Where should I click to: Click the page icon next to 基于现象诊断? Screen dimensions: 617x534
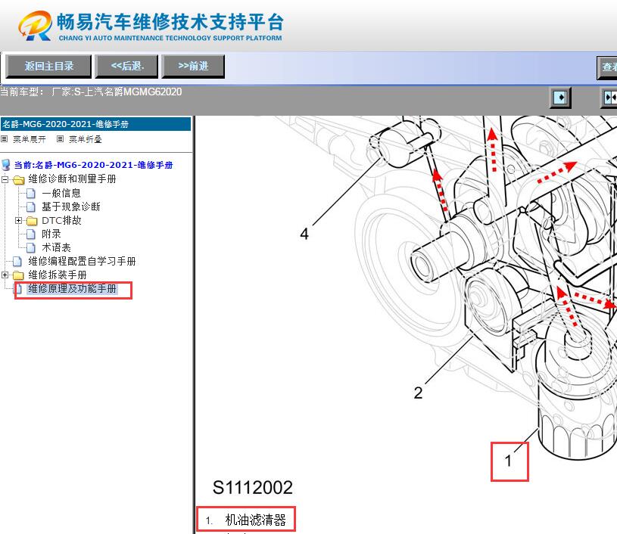tap(31, 206)
